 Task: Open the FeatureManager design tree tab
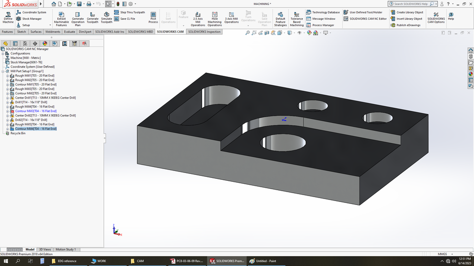pos(5,44)
